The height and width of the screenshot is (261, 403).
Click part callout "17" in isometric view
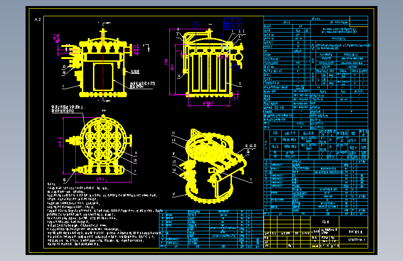[174, 194]
